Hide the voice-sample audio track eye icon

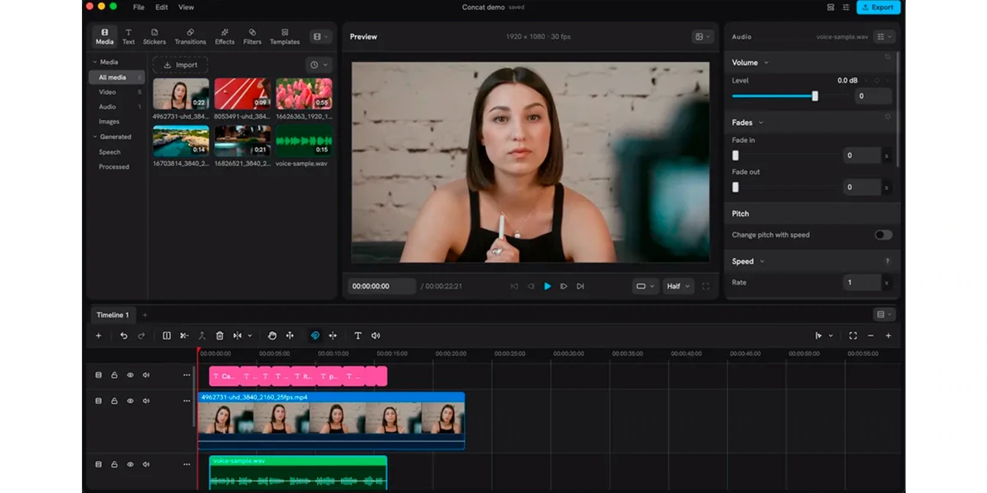(130, 464)
